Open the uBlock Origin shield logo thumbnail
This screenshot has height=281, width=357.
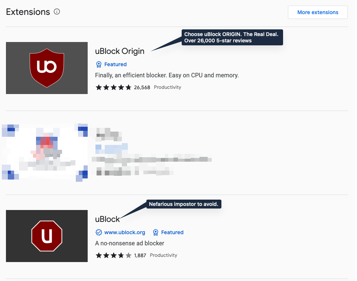(47, 68)
